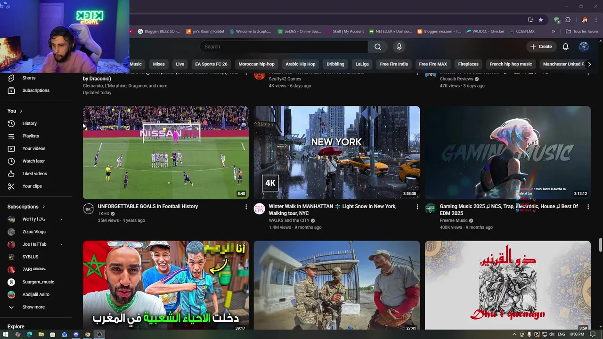Expand the You section chevron
This screenshot has height=339, width=603.
coord(21,111)
